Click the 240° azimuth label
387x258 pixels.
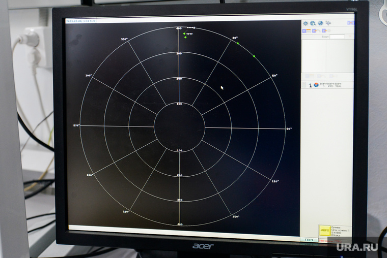coord(90,175)
